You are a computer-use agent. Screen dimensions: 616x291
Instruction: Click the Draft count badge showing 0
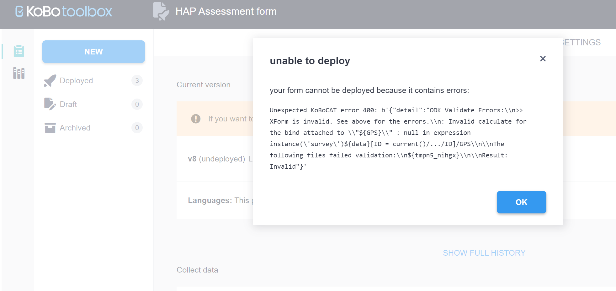(137, 104)
